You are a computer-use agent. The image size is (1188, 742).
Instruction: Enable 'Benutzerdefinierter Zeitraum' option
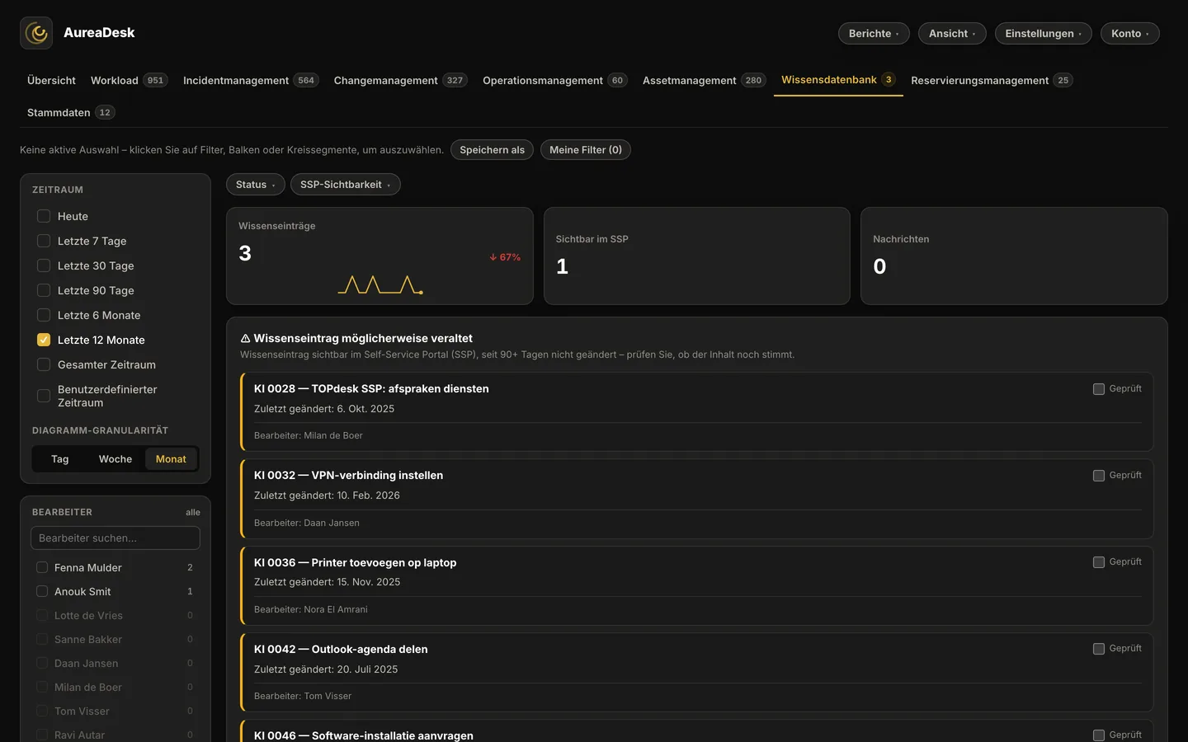pos(44,396)
